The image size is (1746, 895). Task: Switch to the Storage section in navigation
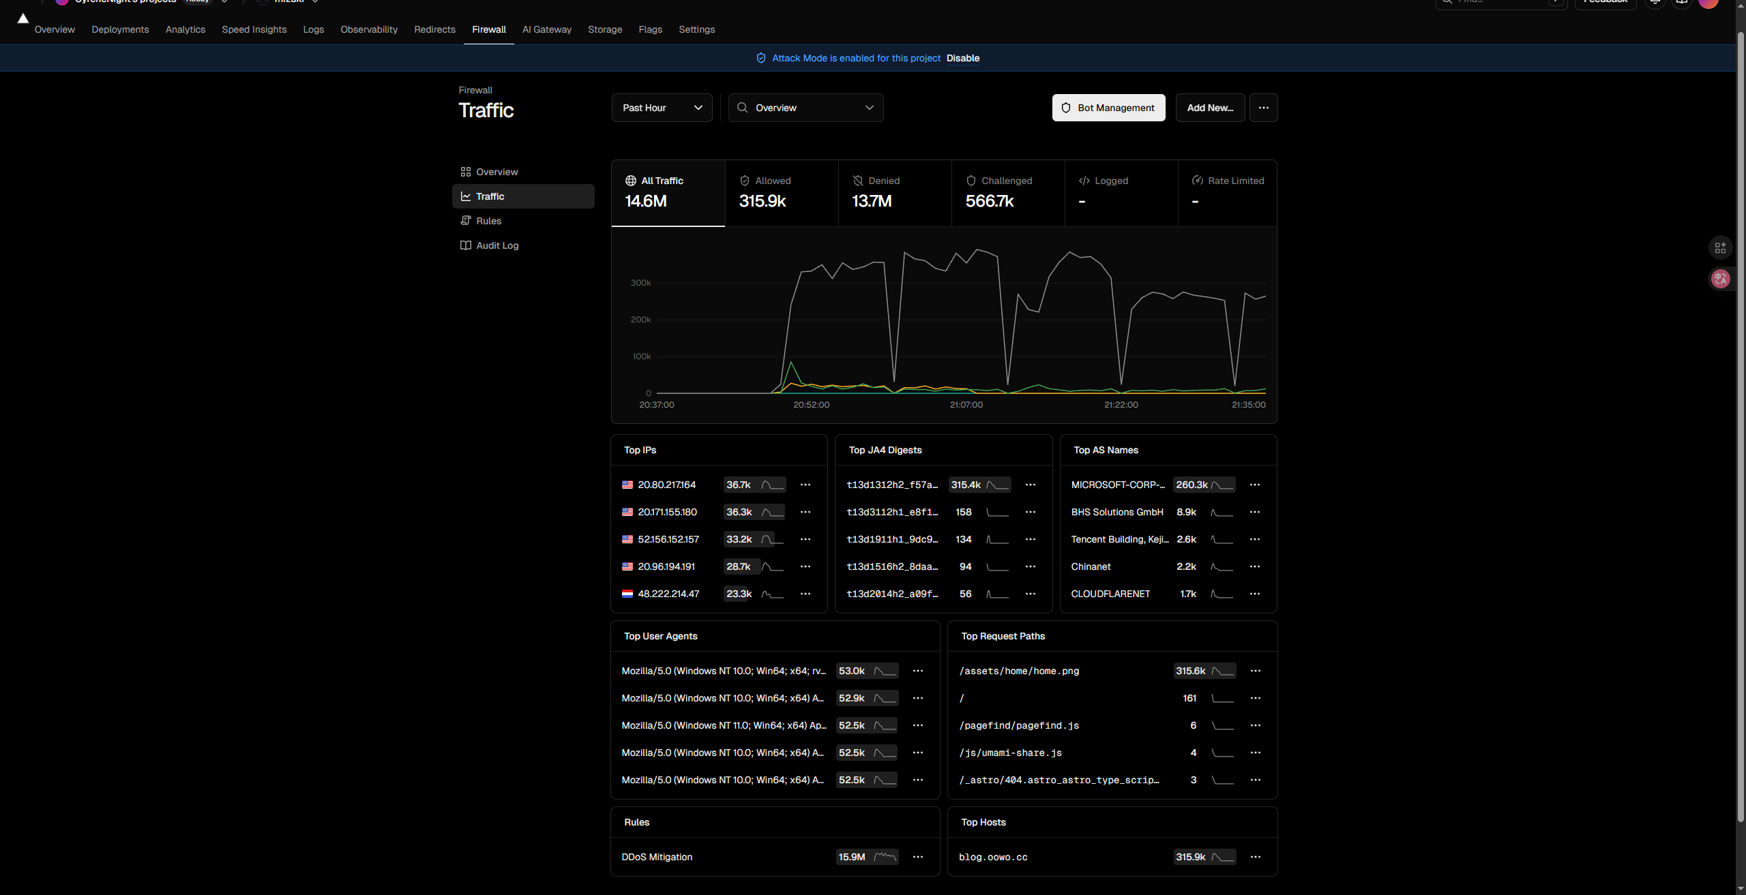605,29
